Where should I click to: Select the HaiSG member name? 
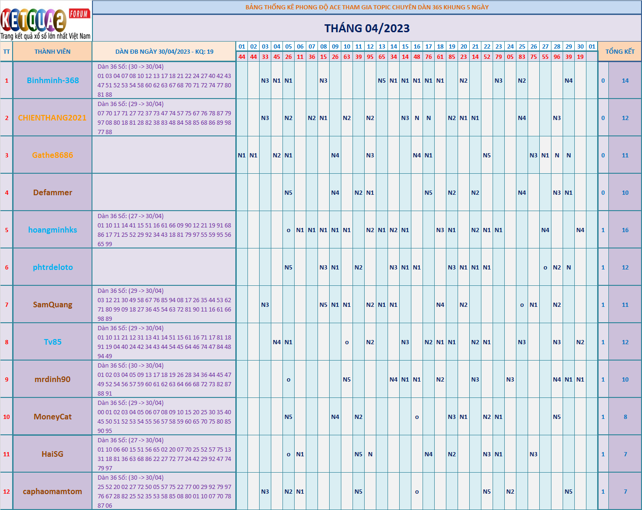click(53, 454)
